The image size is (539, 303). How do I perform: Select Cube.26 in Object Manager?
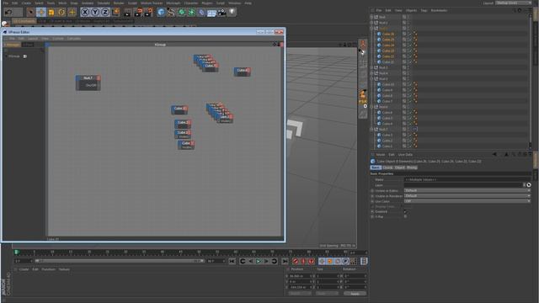point(388,34)
